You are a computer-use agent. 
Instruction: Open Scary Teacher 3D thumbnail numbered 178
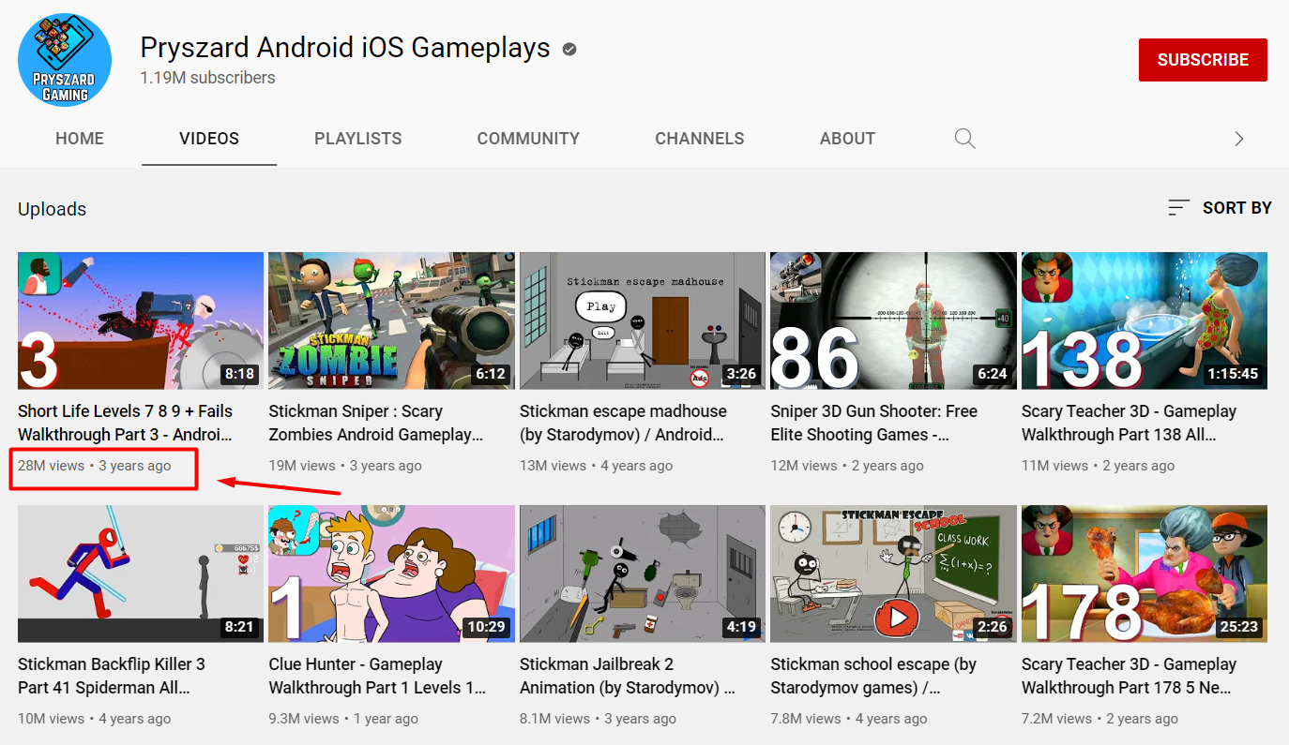click(x=1145, y=574)
